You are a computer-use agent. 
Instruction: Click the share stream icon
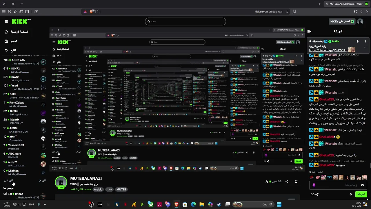click(287, 181)
